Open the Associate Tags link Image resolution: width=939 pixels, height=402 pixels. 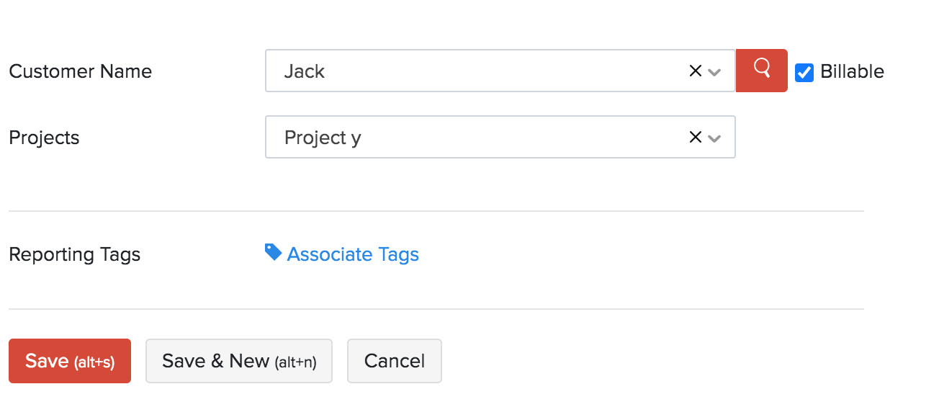tap(353, 254)
